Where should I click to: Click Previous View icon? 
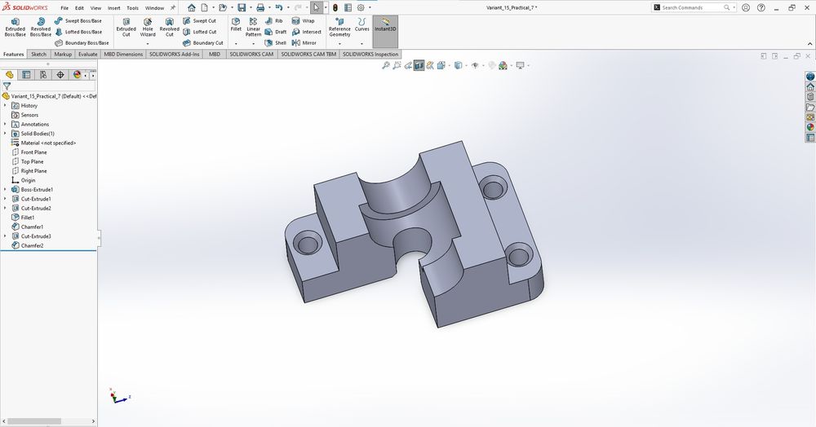408,65
